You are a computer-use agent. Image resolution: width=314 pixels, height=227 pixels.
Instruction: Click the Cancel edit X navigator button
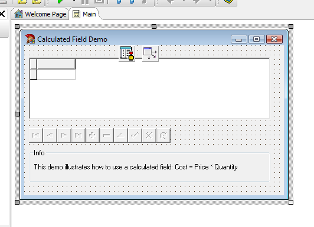(x=149, y=135)
